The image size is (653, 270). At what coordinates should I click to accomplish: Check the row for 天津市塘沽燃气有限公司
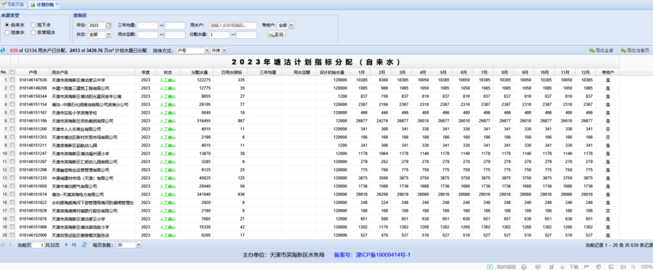pos(12,187)
